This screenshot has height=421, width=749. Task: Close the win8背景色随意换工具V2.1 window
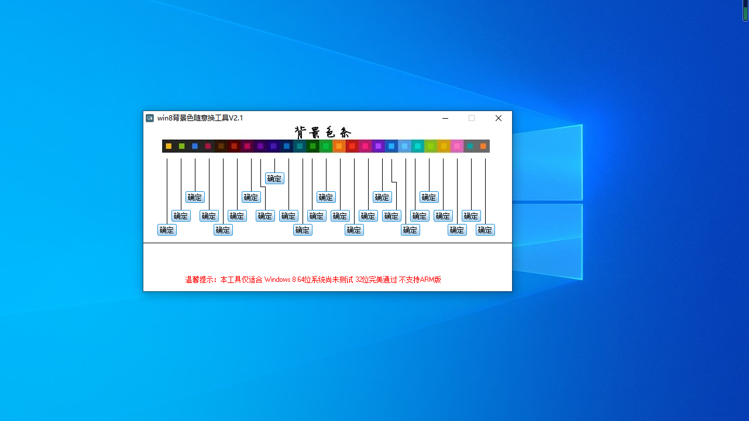click(499, 118)
